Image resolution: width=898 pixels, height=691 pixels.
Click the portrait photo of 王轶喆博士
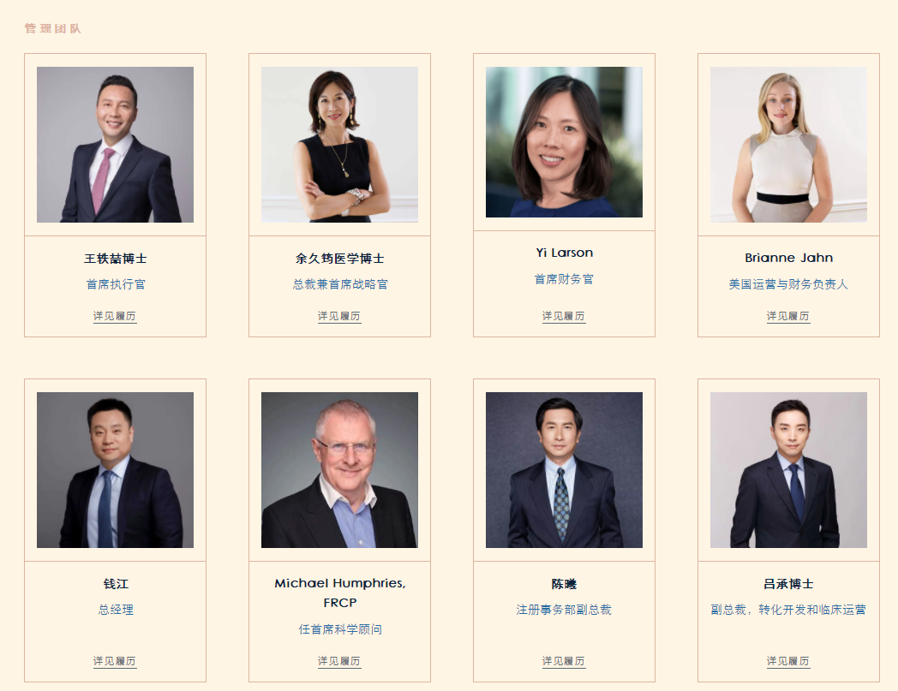tap(115, 144)
